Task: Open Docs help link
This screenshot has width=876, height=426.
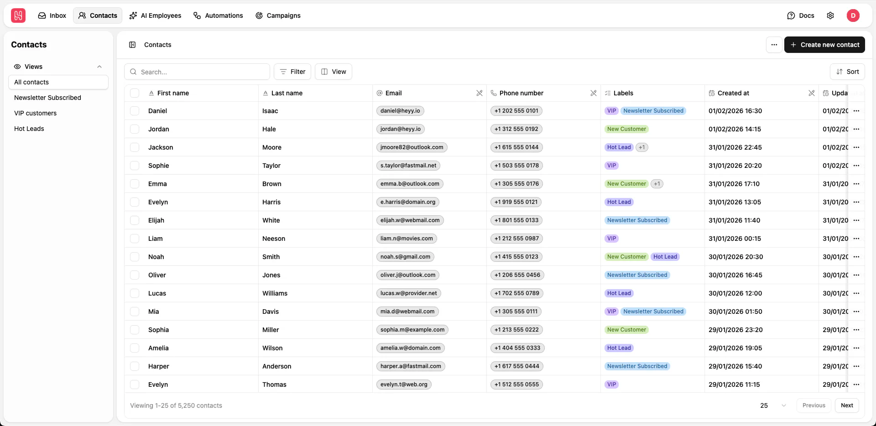Action: pyautogui.click(x=801, y=16)
